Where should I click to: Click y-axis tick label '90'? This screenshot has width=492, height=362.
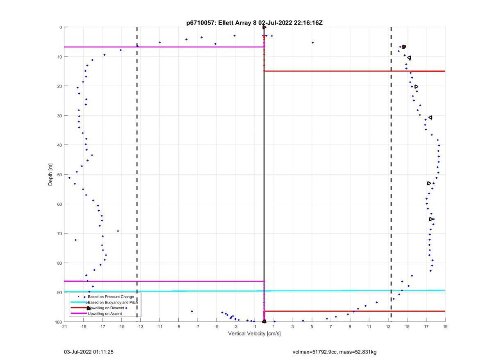59,292
